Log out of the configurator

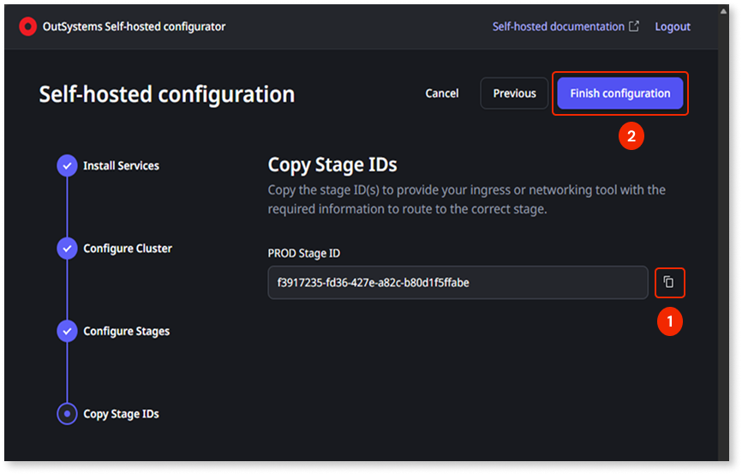click(673, 27)
